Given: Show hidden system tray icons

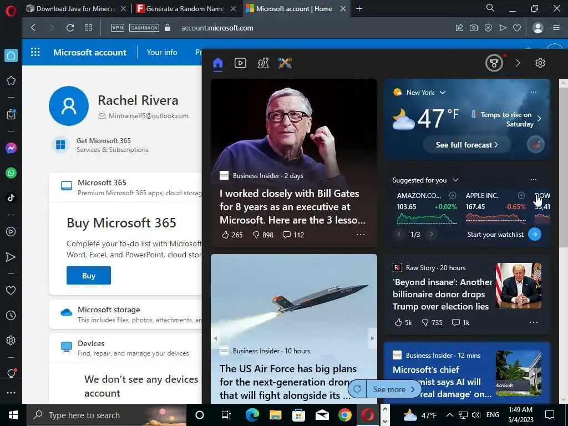Looking at the screenshot, I should pyautogui.click(x=449, y=415).
